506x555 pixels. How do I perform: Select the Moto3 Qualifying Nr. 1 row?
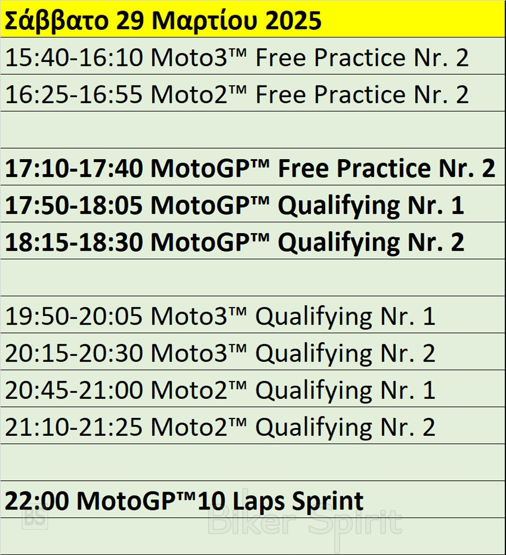pos(220,317)
